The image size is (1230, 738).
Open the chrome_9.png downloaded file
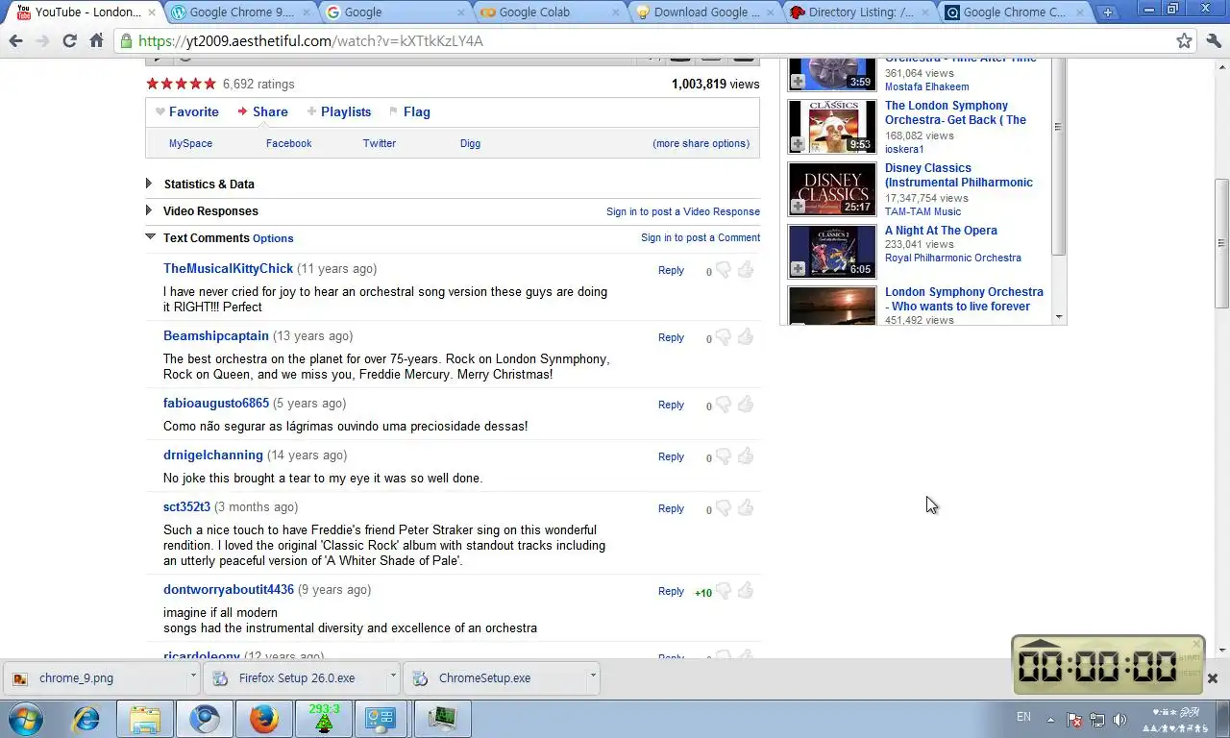click(x=96, y=677)
